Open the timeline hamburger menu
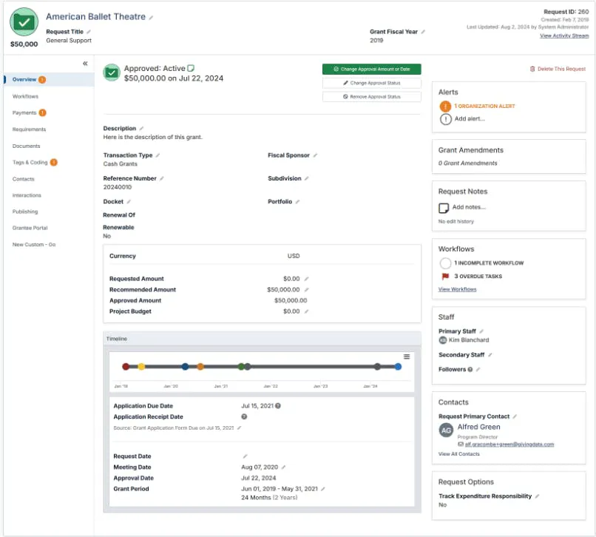 pos(406,357)
